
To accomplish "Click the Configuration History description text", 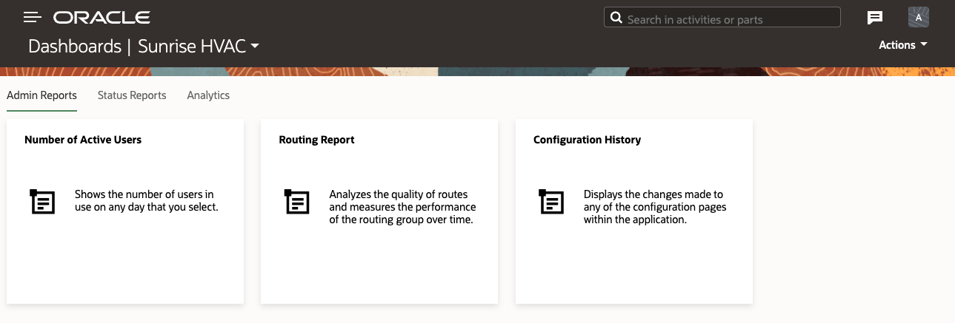I will tap(655, 207).
